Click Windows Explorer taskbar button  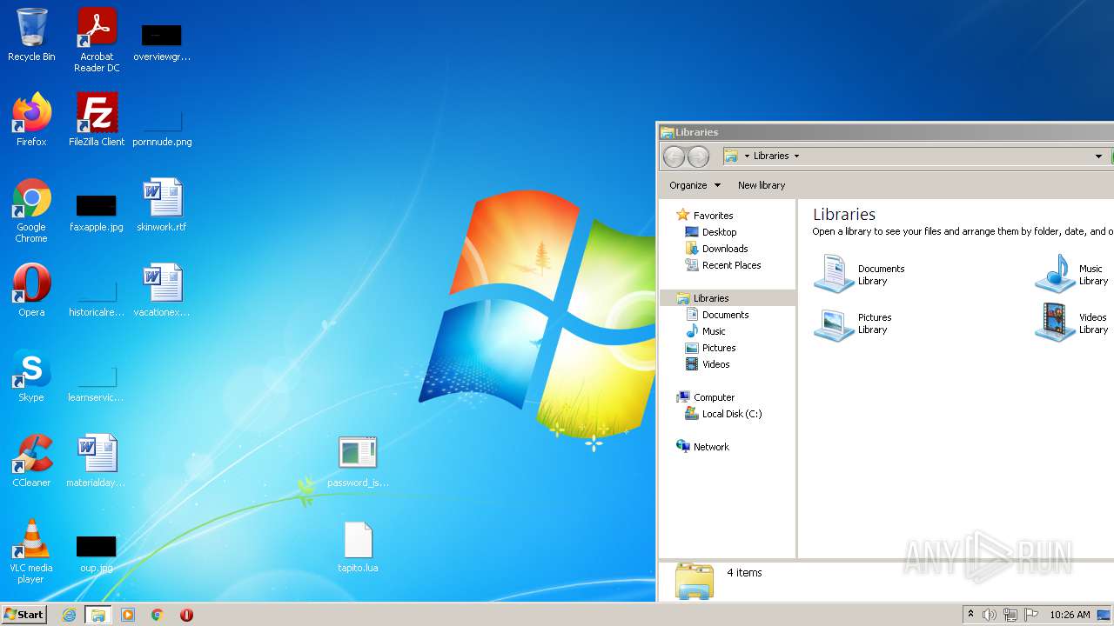tap(98, 615)
